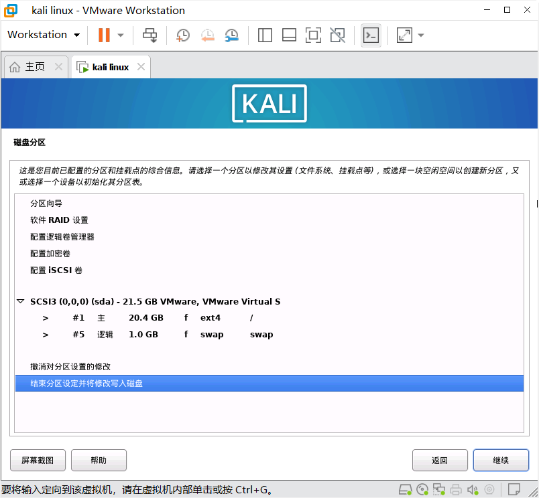539x498 pixels.
Task: Send Ctrl+Alt+Del to the virtual machine
Action: pos(149,35)
